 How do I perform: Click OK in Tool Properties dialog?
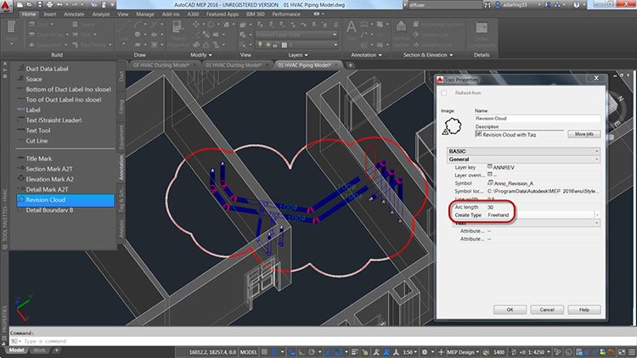pyautogui.click(x=510, y=310)
